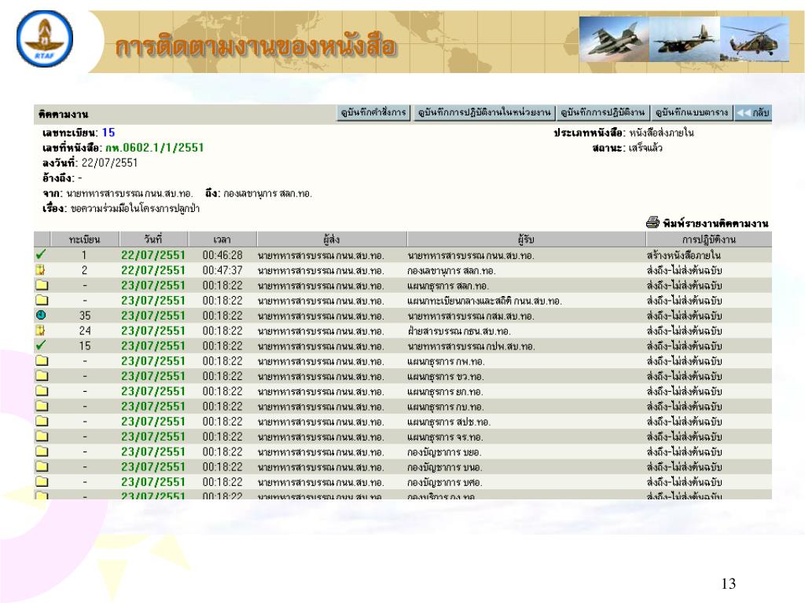Image resolution: width=805 pixels, height=603 pixels.
Task: Click the เวลา column header
Action: [222, 239]
